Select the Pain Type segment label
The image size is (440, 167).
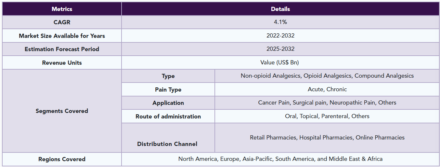(x=168, y=90)
